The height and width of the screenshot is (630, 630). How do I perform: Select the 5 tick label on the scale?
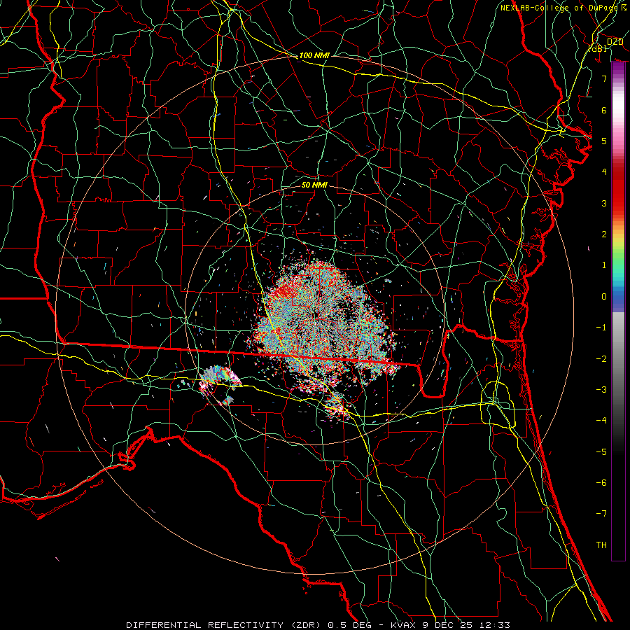[x=604, y=141]
